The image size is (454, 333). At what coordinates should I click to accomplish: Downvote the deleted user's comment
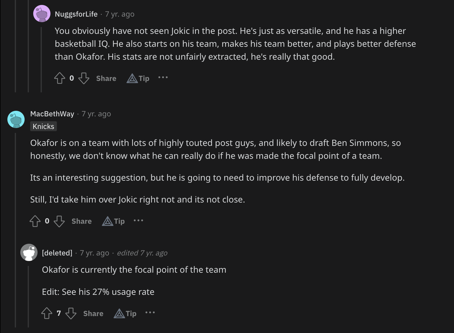click(71, 313)
